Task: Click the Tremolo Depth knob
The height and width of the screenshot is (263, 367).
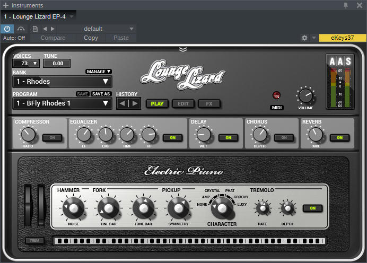Action: [x=287, y=208]
